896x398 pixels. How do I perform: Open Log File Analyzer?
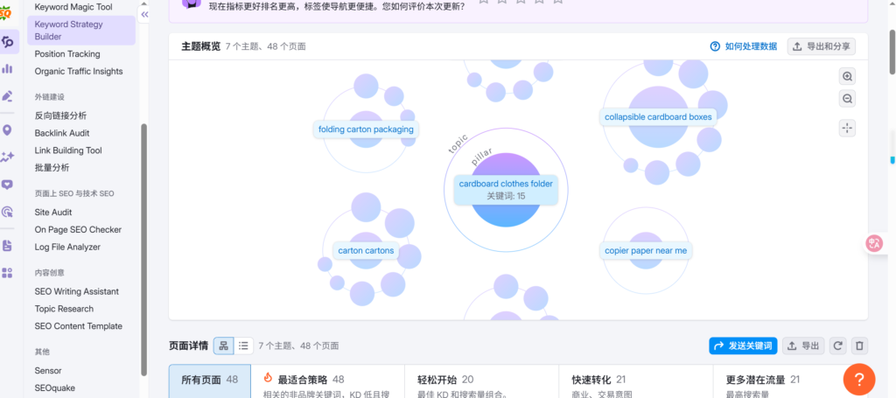[67, 247]
